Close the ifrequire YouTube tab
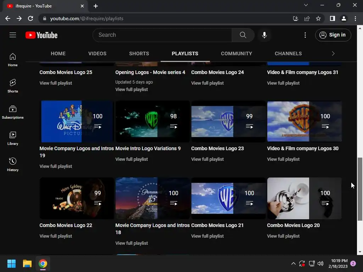 [x=82, y=6]
